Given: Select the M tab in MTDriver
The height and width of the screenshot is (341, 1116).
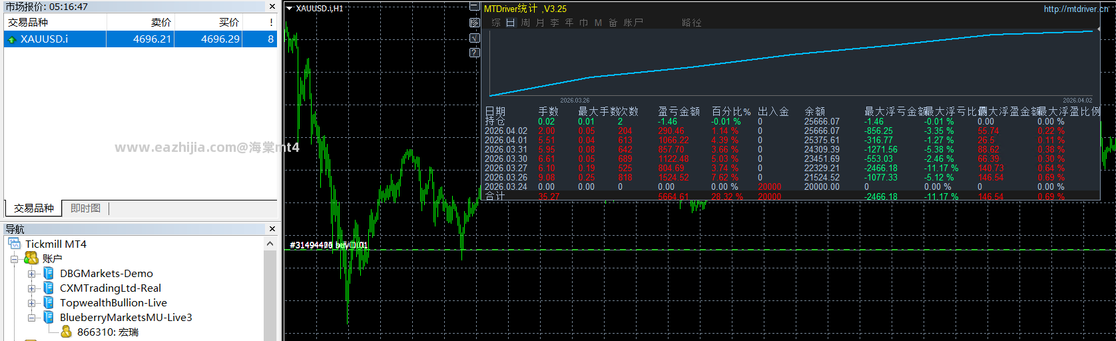Looking at the screenshot, I should (598, 23).
